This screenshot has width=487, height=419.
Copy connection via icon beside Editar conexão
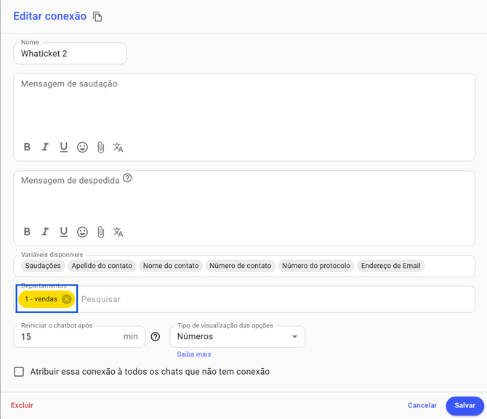tap(97, 17)
